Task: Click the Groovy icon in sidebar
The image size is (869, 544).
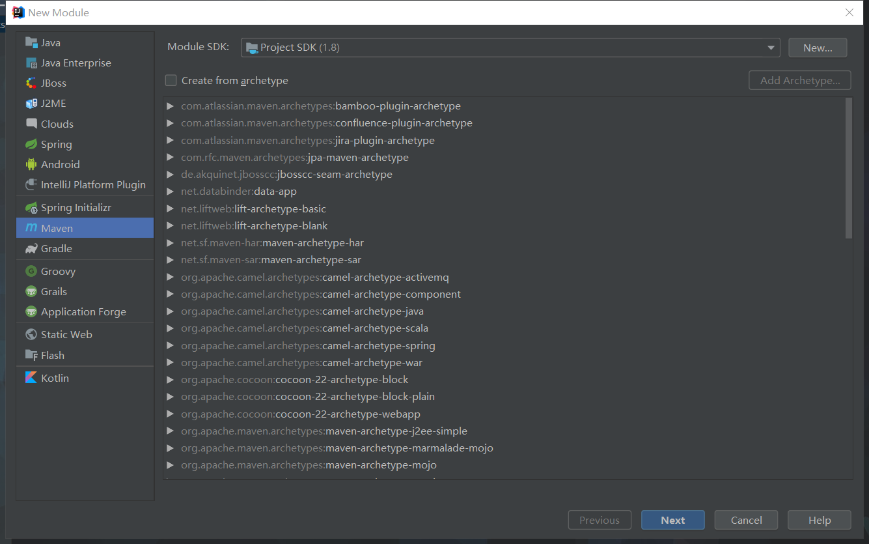Action: point(31,272)
